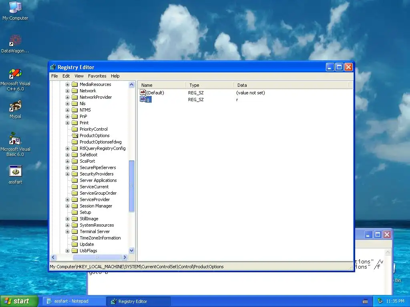The height and width of the screenshot is (307, 410).
Task: Click the ServiceCurrent folder icon
Action: click(75, 186)
